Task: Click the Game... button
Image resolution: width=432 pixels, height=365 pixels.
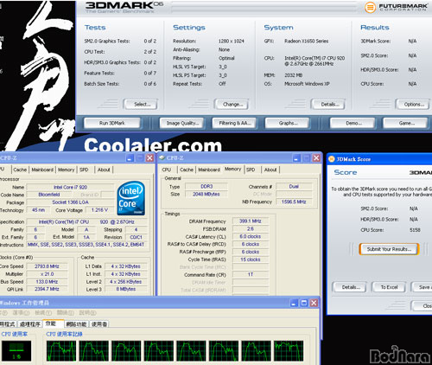Action: point(405,123)
